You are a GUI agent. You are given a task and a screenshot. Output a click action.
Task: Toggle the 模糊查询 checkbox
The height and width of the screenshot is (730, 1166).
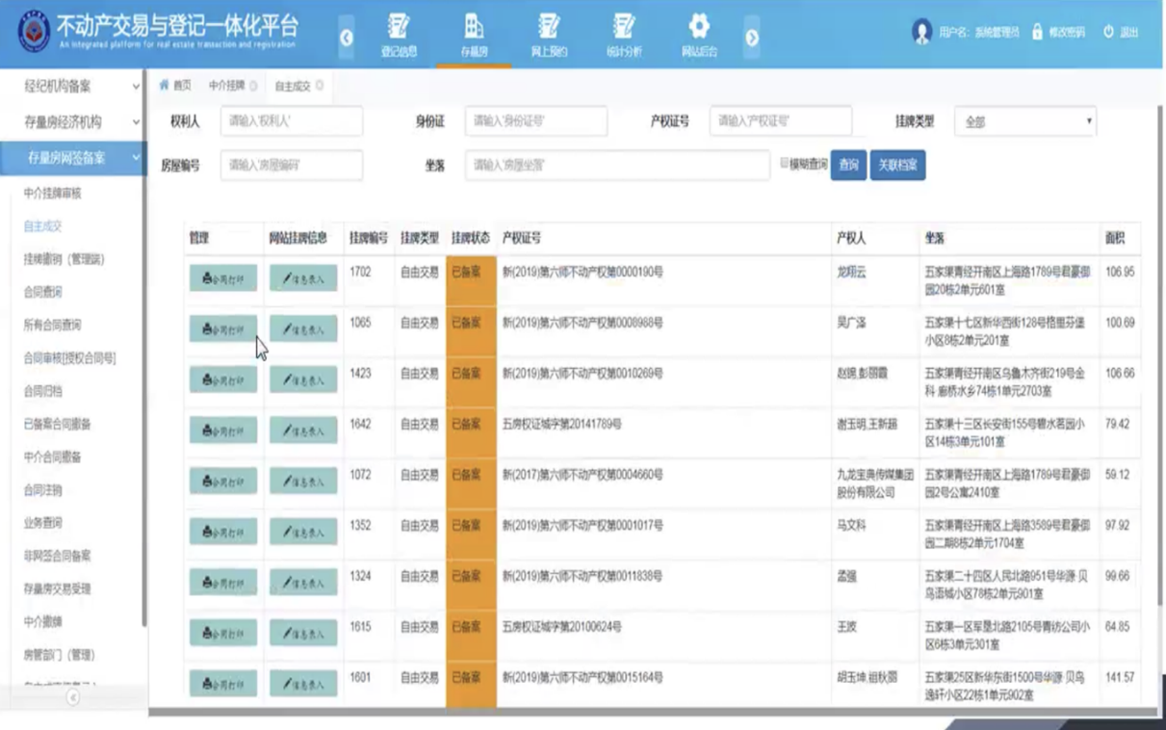click(x=784, y=164)
